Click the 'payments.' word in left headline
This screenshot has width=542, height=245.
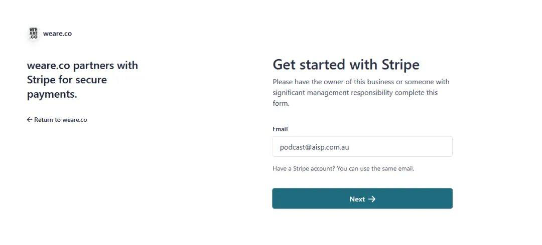tap(52, 94)
